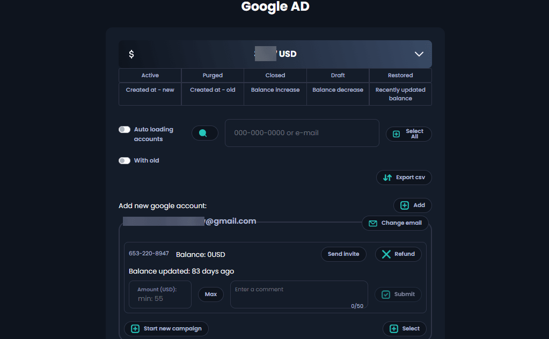Click the Export csv button
The height and width of the screenshot is (339, 549).
coord(404,178)
